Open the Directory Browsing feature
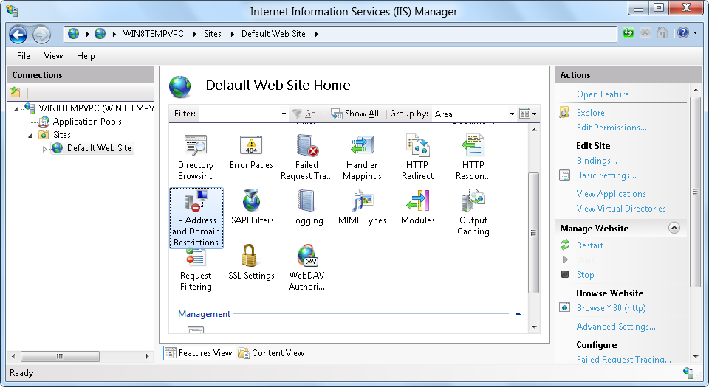Image resolution: width=709 pixels, height=387 pixels. (195, 158)
